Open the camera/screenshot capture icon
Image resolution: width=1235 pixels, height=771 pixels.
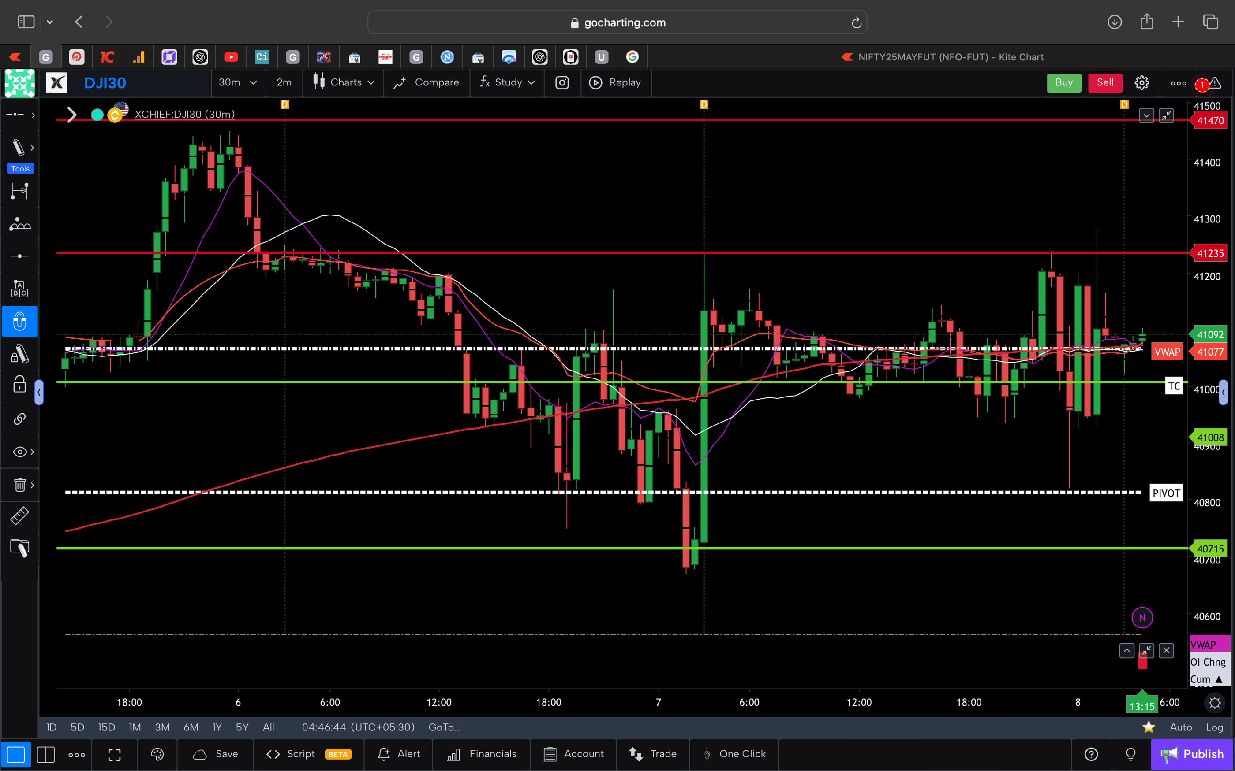[562, 83]
